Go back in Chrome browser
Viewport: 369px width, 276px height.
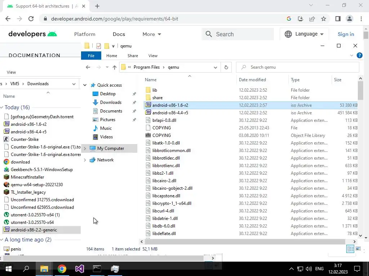click(8, 19)
